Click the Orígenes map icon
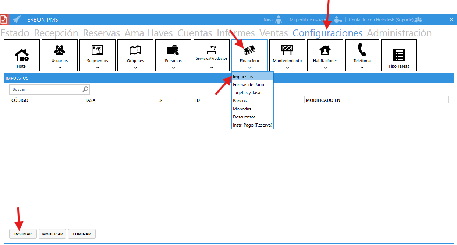 tap(135, 50)
